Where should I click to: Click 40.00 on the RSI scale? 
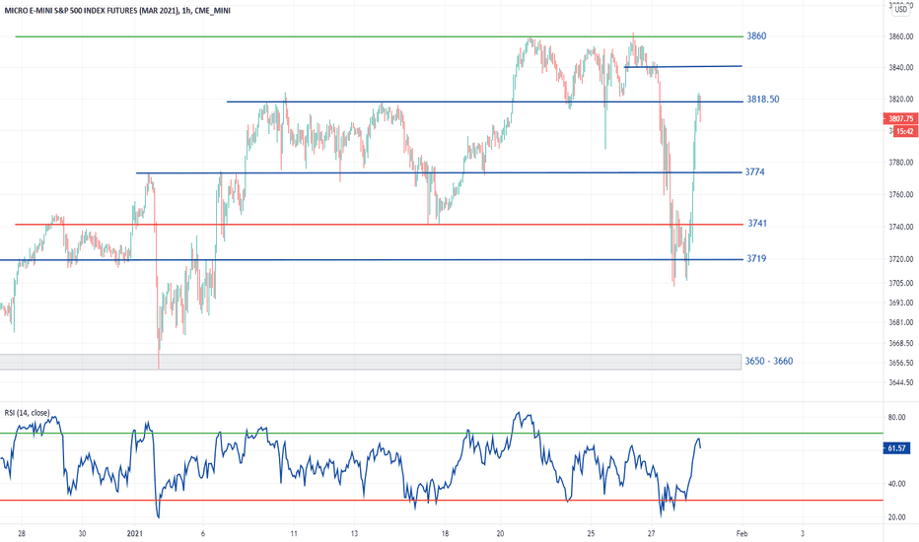(x=896, y=485)
